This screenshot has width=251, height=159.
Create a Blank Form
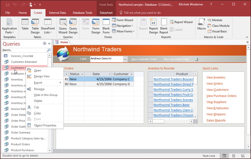tap(106, 26)
